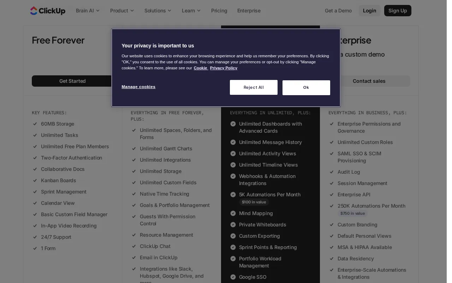Click 'SAML SSO & SCIM Provisioning' text
This screenshot has width=452, height=283.
[x=359, y=157]
